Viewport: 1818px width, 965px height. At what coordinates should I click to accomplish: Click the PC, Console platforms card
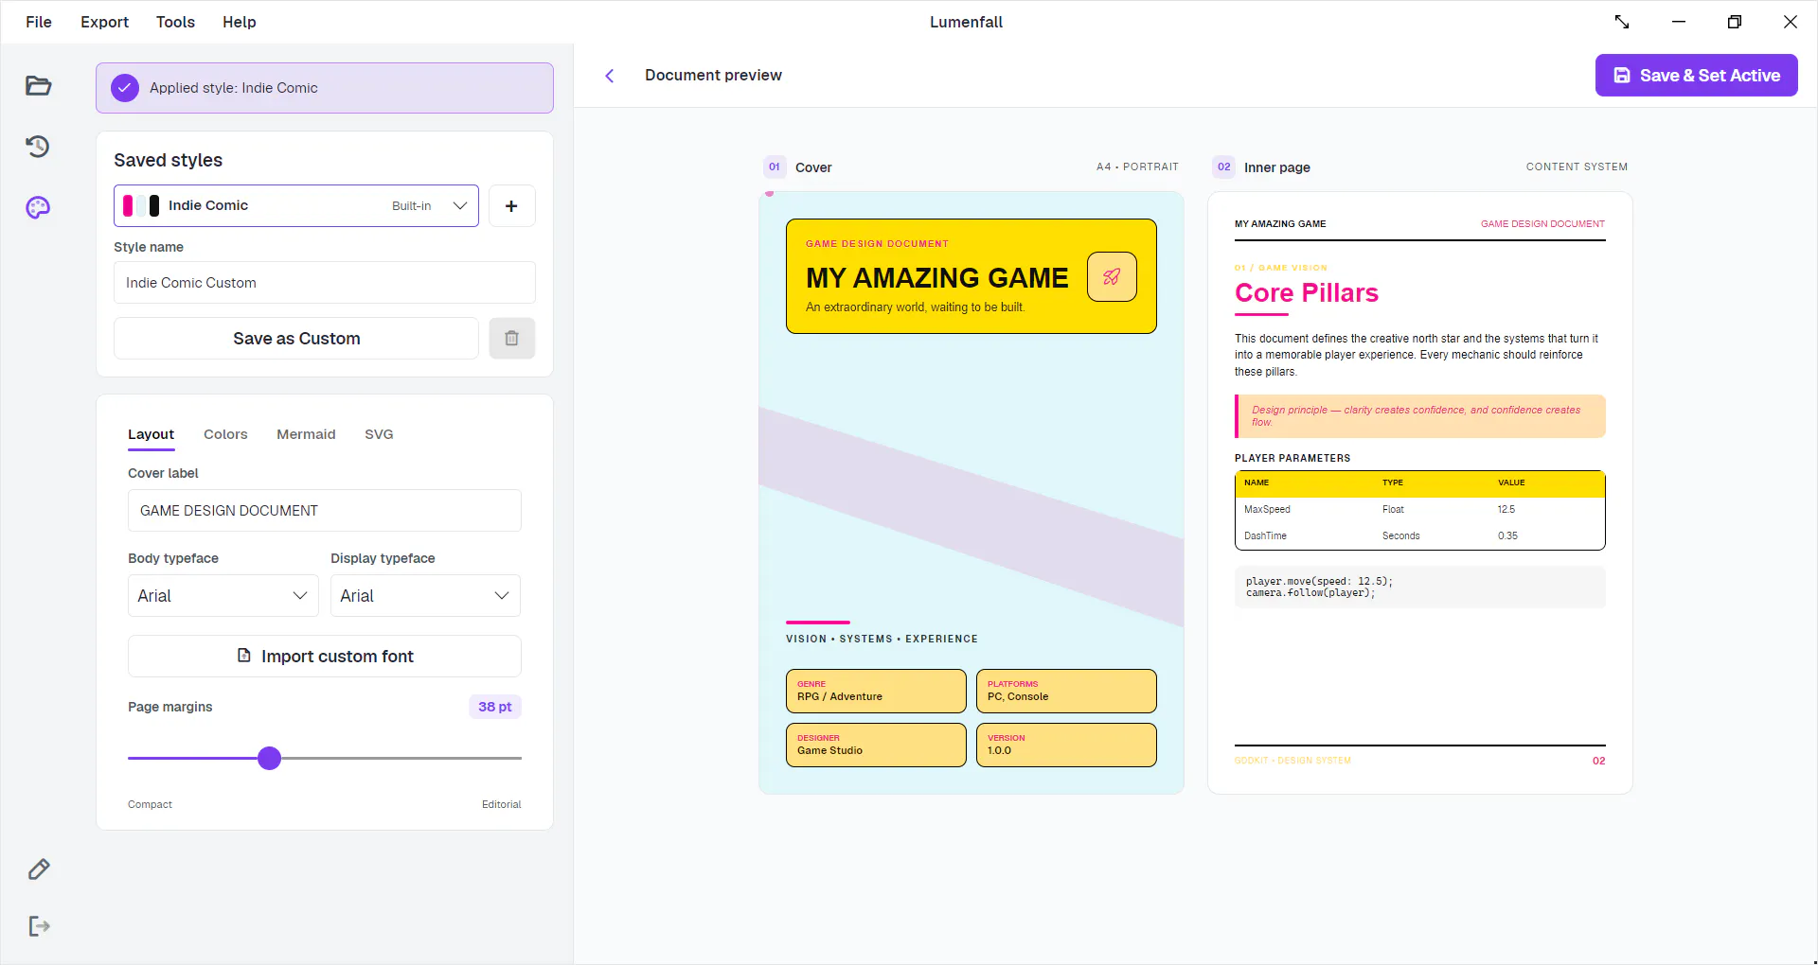[x=1066, y=691]
